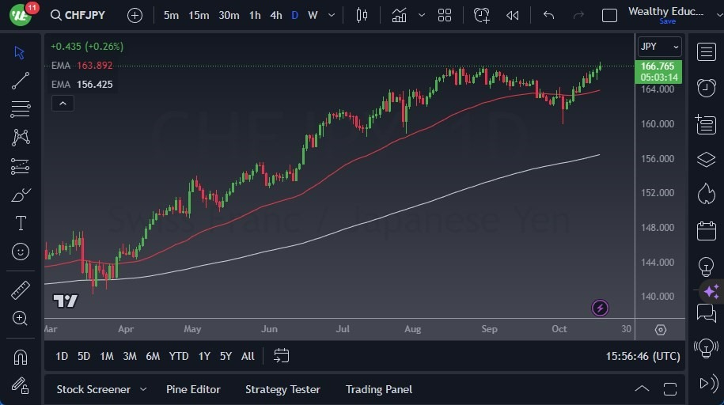
Task: Select the trend line drawing tool
Action: click(21, 81)
